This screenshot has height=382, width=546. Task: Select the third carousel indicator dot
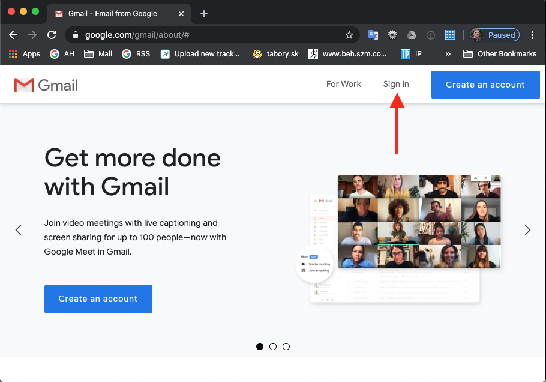[x=286, y=347]
